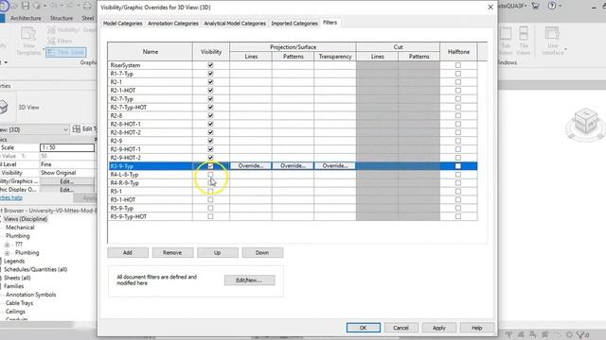The image size is (606, 340).
Task: Click the Select Links status bar icon
Action: click(509, 335)
